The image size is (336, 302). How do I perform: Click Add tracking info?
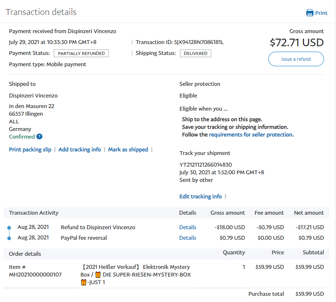[80, 150]
